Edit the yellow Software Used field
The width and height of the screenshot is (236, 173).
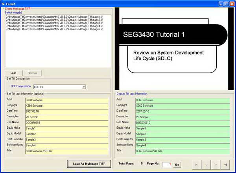click(67, 146)
